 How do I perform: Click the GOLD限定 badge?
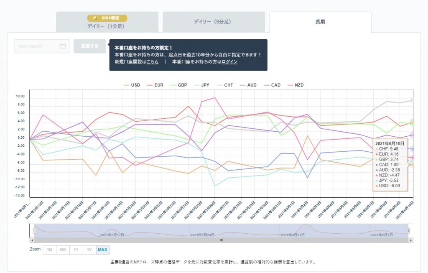tap(107, 18)
